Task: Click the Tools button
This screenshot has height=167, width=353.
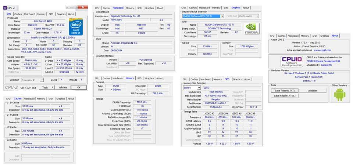Action: 45,87
